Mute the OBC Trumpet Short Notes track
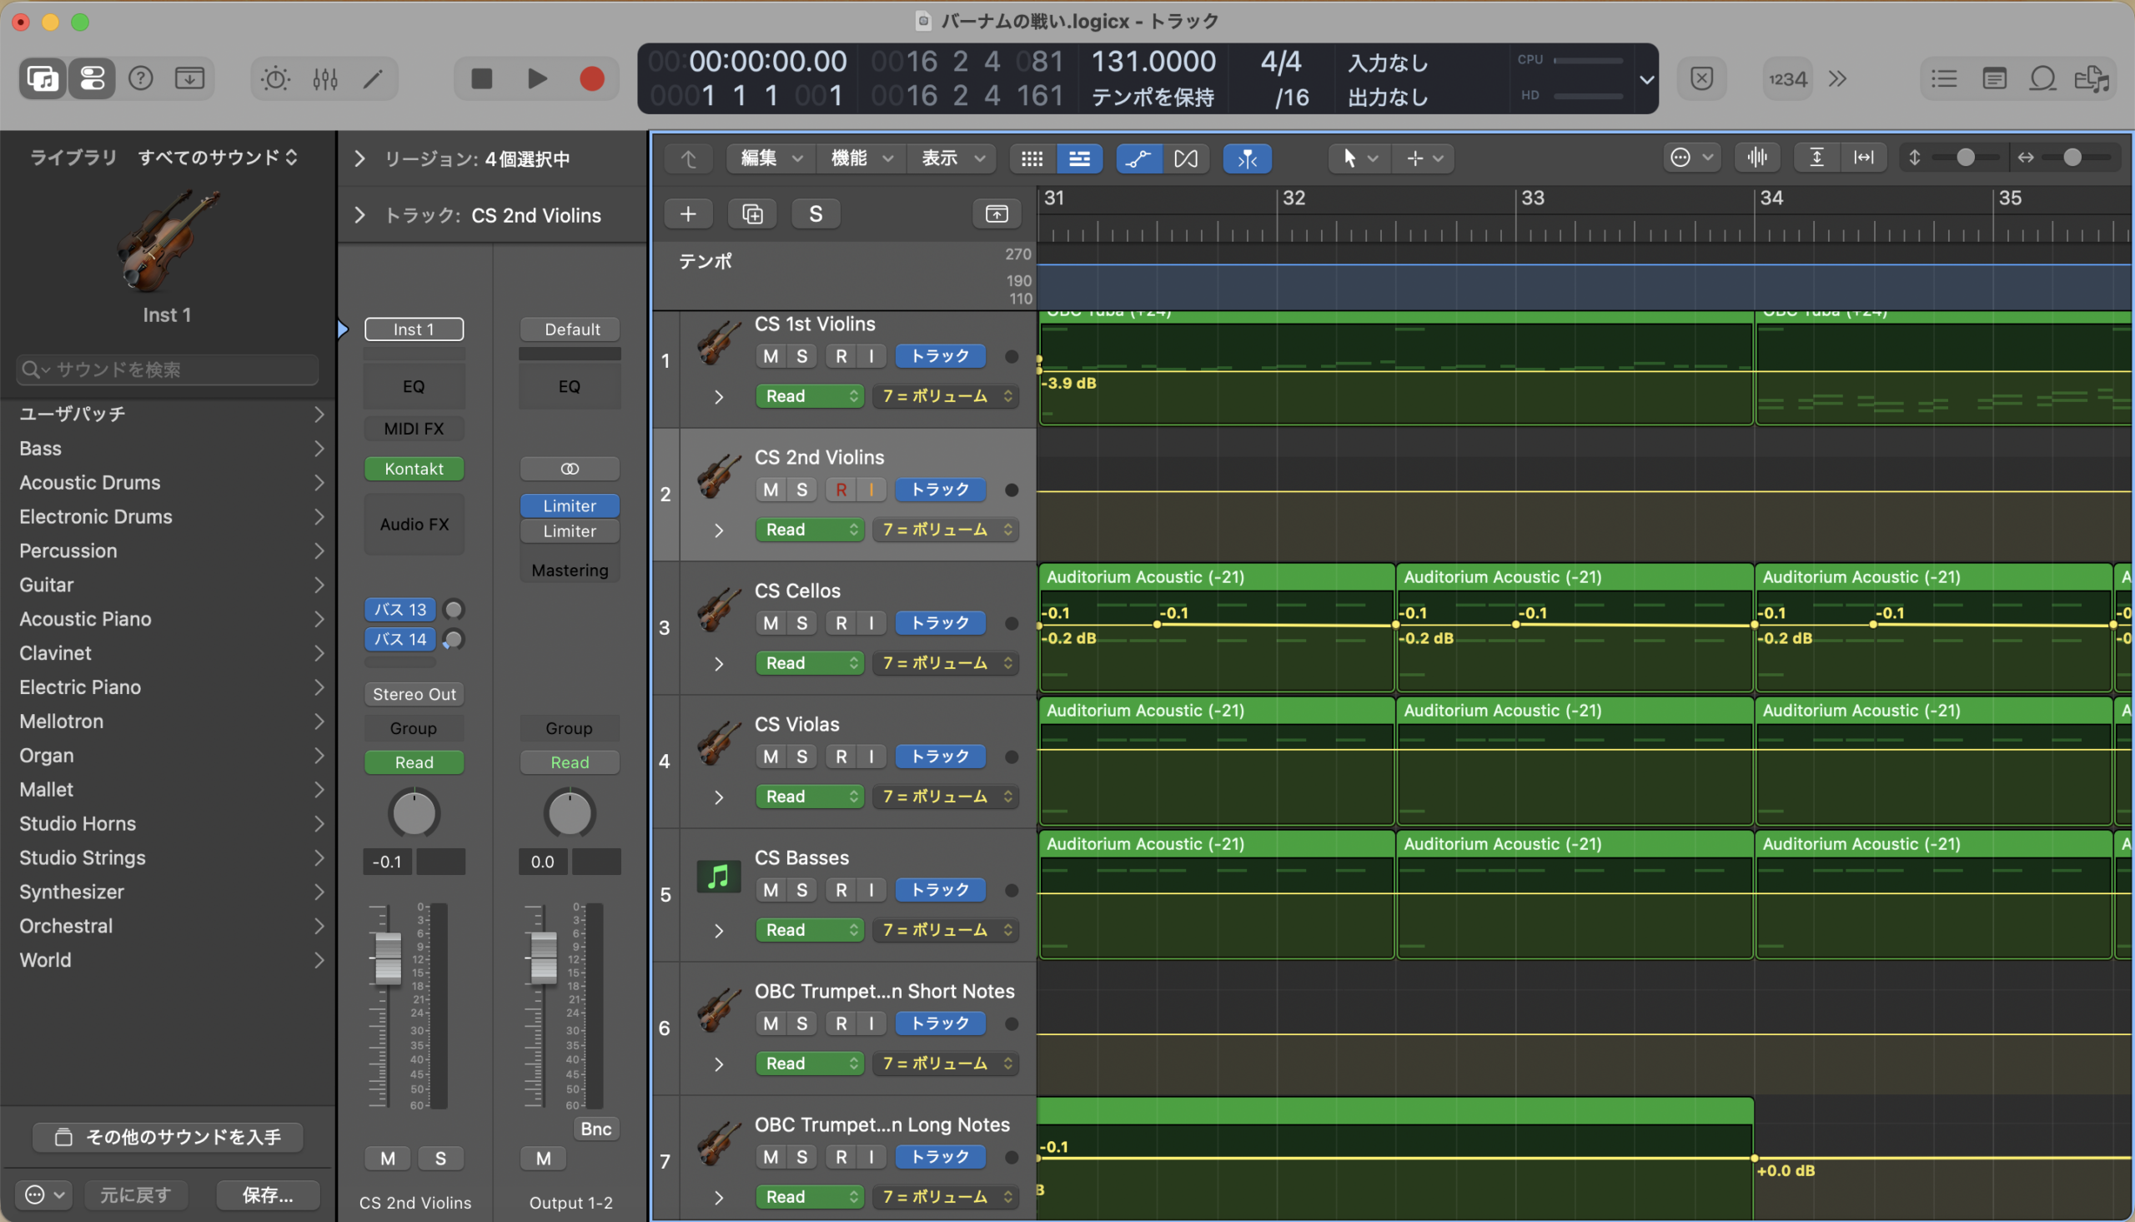 coord(771,1023)
